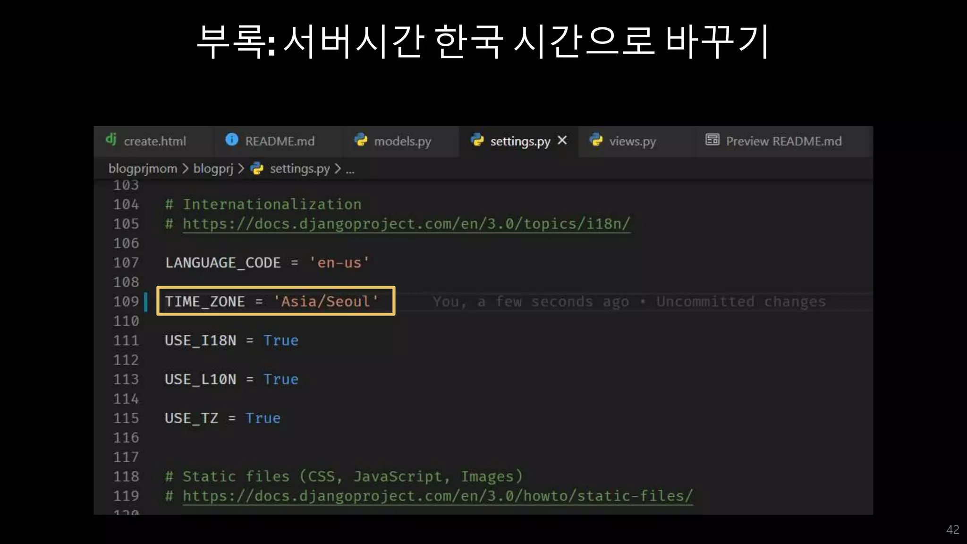Click the TIME_ZONE variable name
Image resolution: width=967 pixels, height=544 pixels.
point(205,301)
